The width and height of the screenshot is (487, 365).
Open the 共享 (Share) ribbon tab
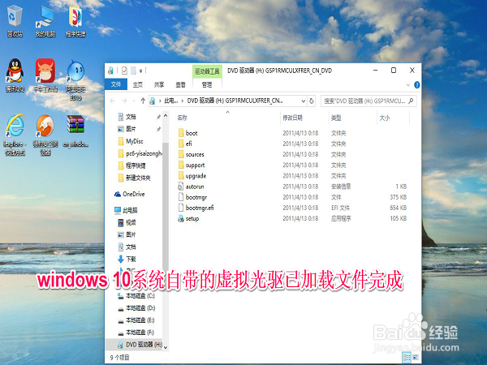(159, 84)
